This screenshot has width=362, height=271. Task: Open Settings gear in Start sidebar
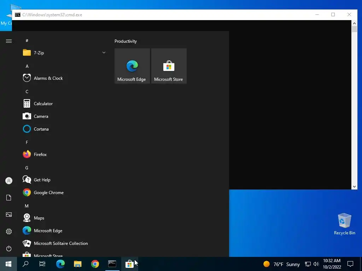click(9, 231)
